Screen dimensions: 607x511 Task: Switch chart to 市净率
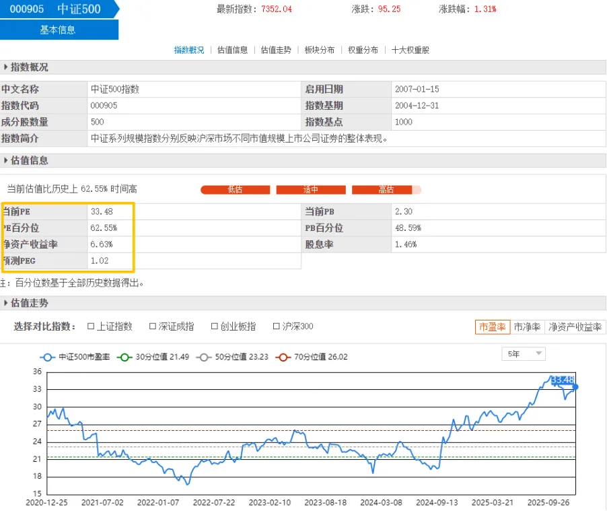pyautogui.click(x=527, y=327)
